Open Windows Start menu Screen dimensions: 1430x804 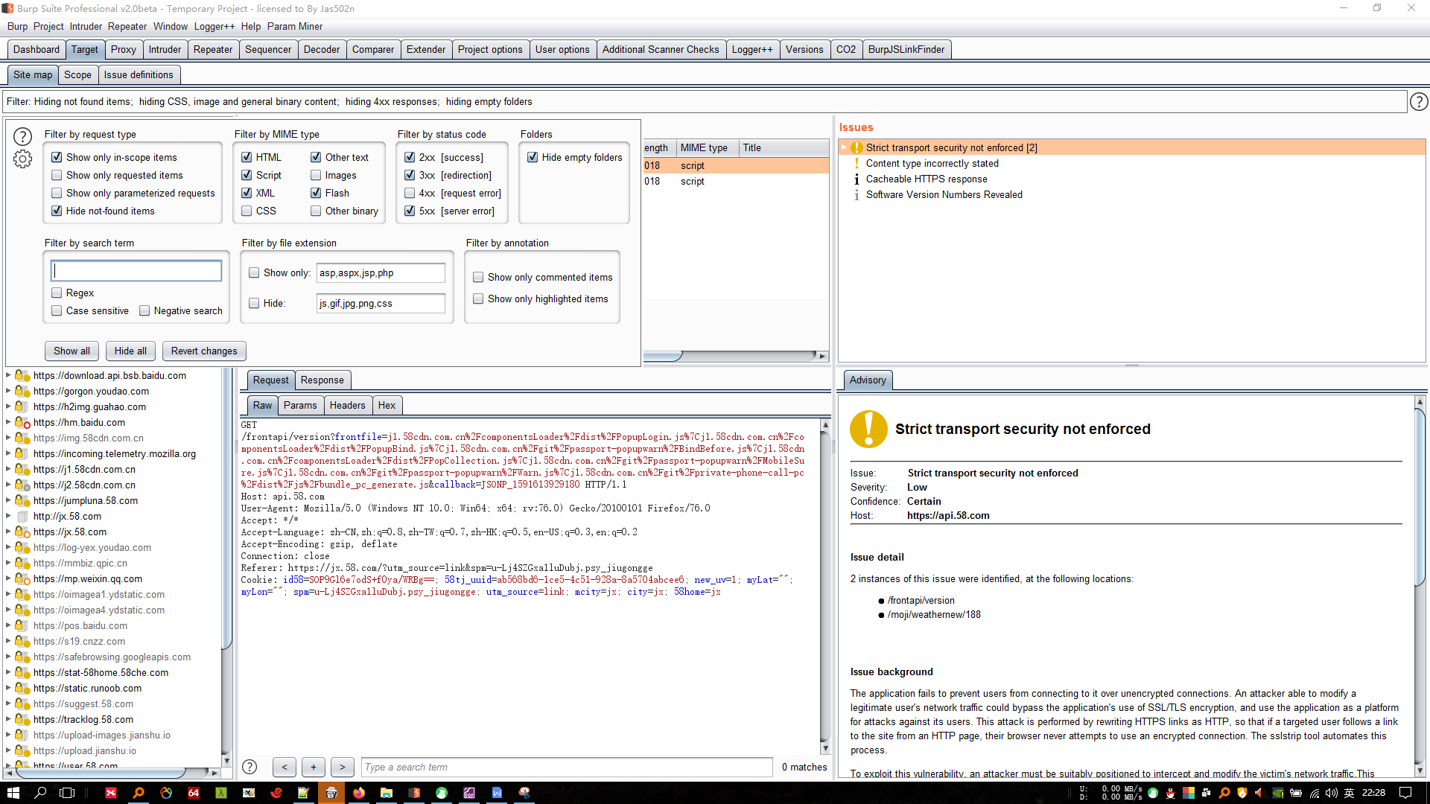coord(13,793)
